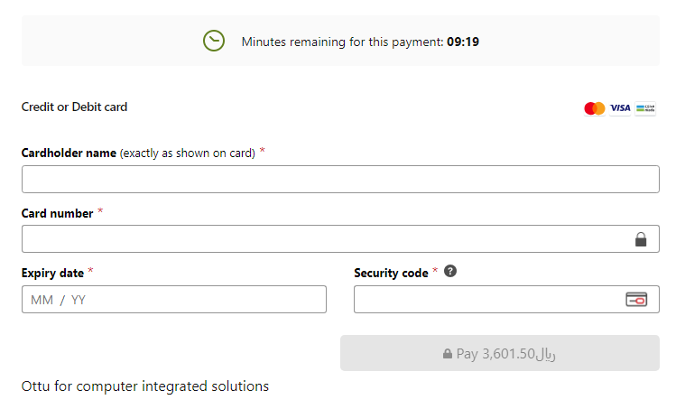Click the Mastercard logo

pyautogui.click(x=594, y=108)
